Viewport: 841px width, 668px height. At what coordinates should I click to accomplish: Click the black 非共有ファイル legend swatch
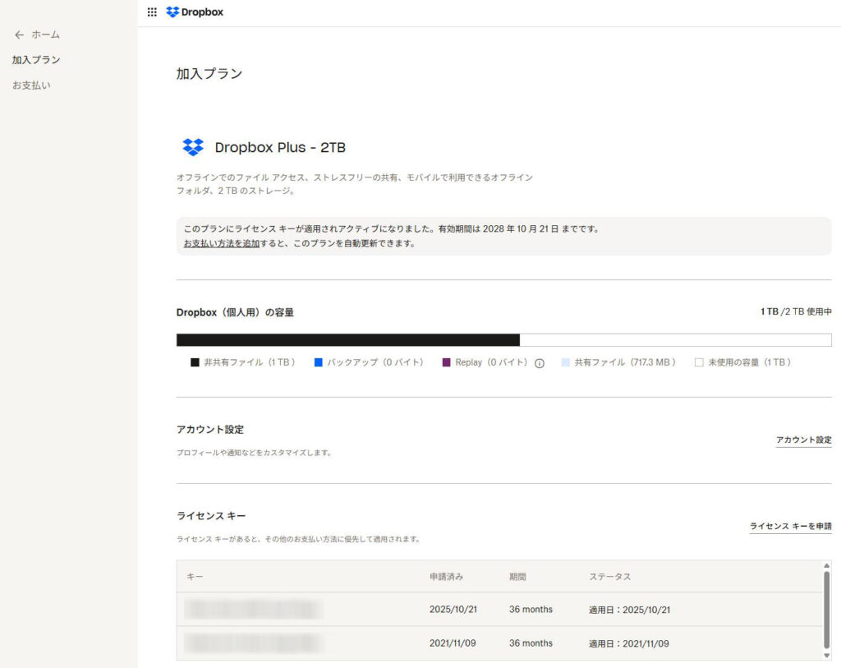pyautogui.click(x=195, y=362)
